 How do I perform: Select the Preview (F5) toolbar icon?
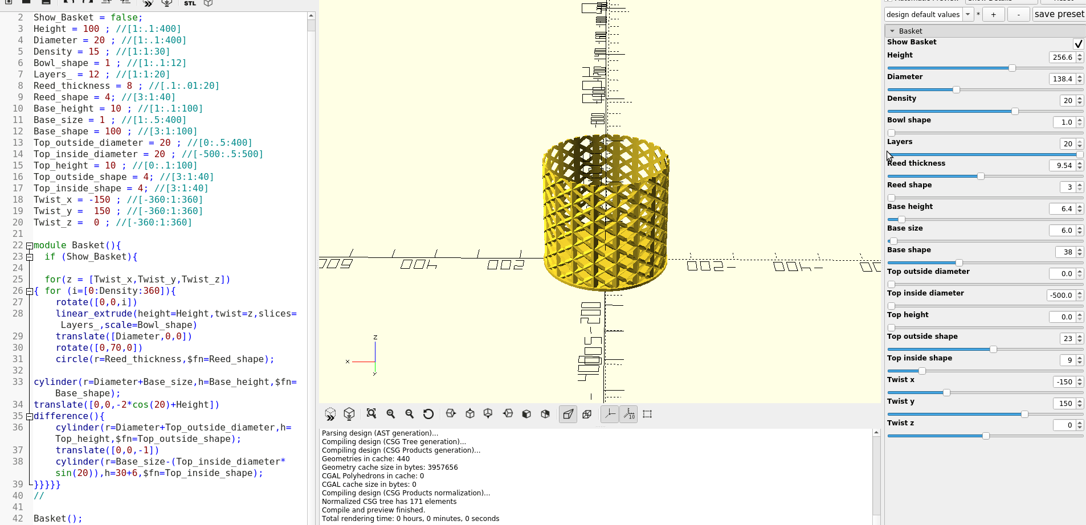(x=330, y=414)
